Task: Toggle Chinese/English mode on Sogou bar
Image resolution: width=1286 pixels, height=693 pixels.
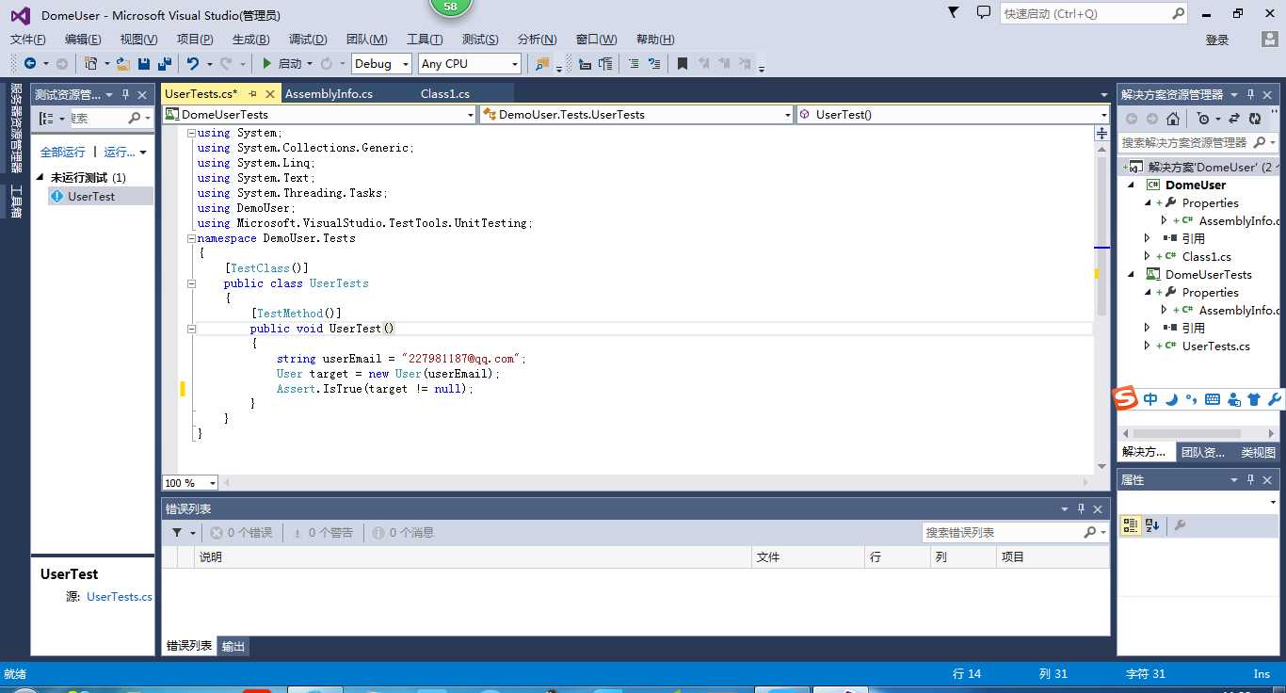Action: point(1150,399)
